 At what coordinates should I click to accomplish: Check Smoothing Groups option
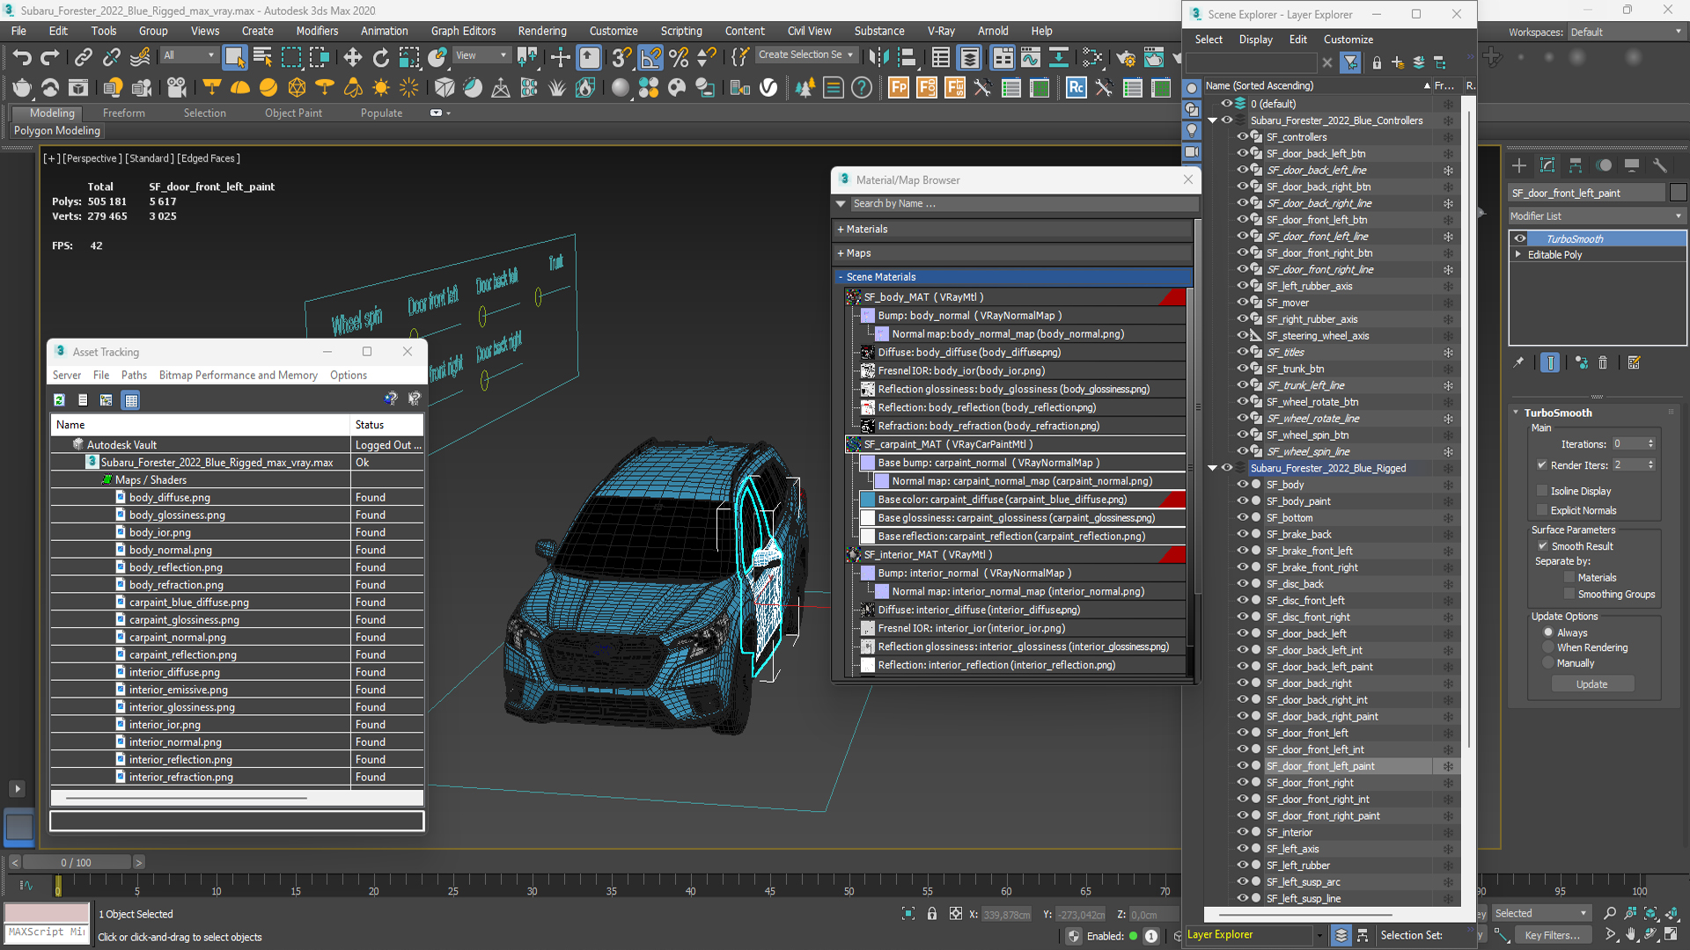(1569, 595)
